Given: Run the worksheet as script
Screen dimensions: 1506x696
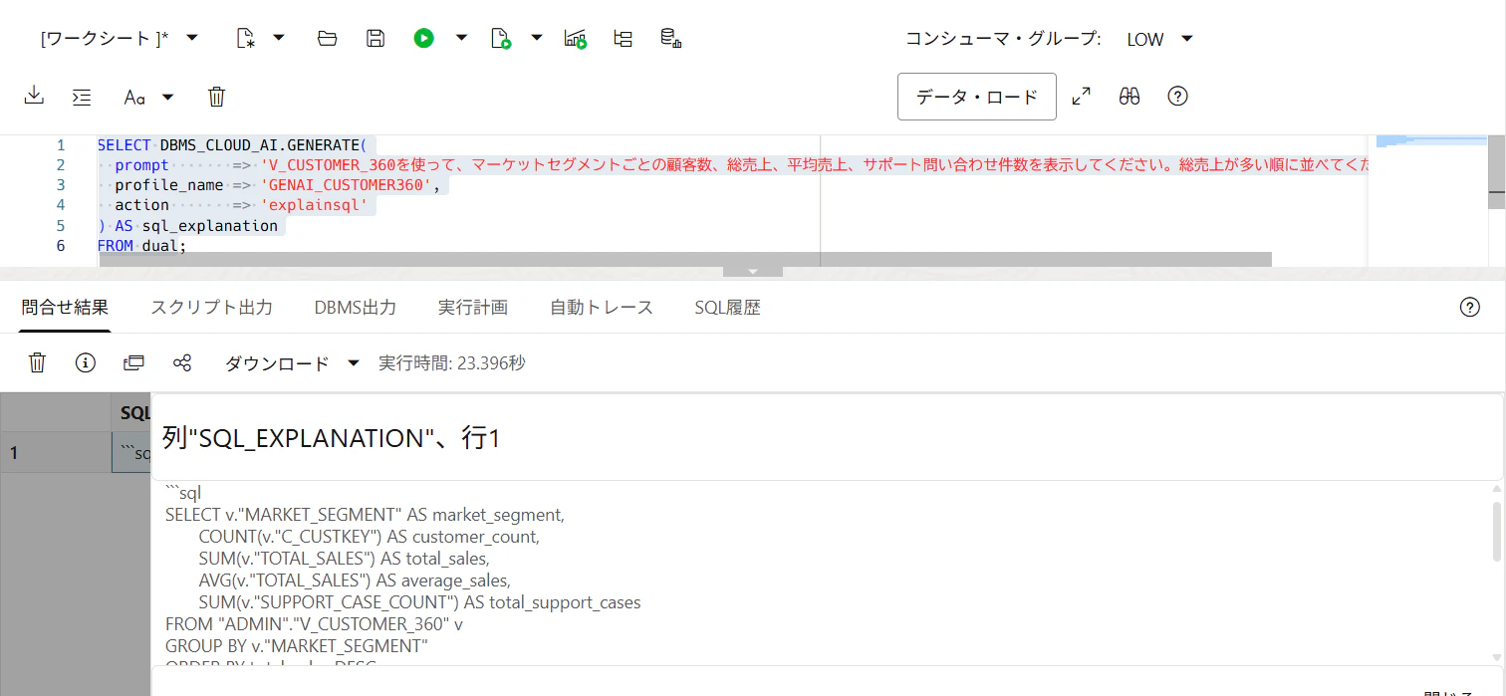Looking at the screenshot, I should (501, 38).
